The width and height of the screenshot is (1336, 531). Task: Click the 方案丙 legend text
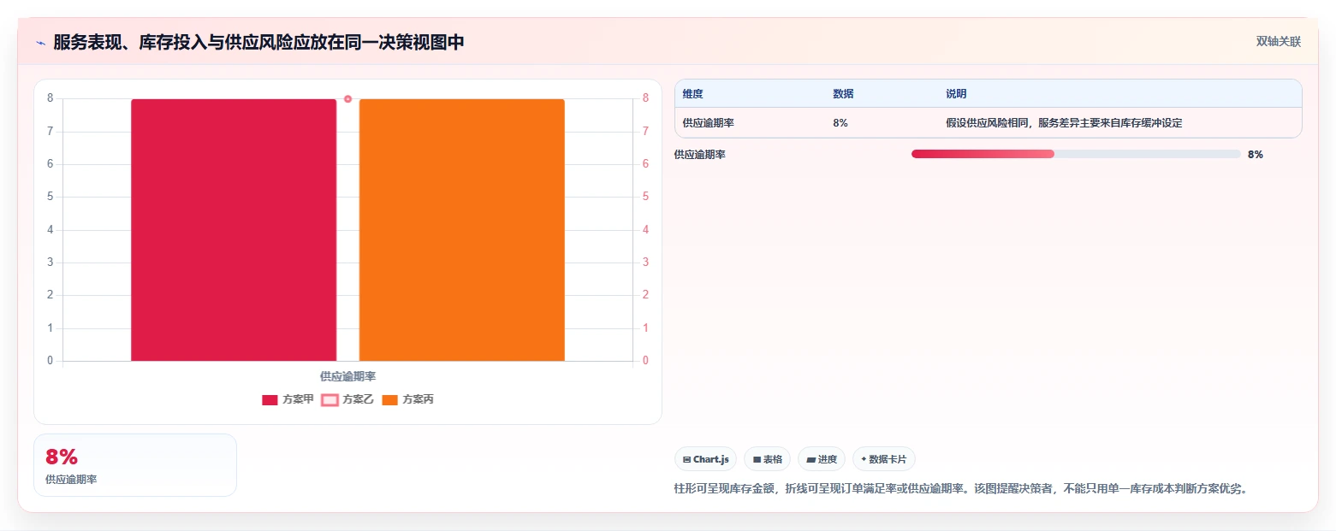point(418,400)
